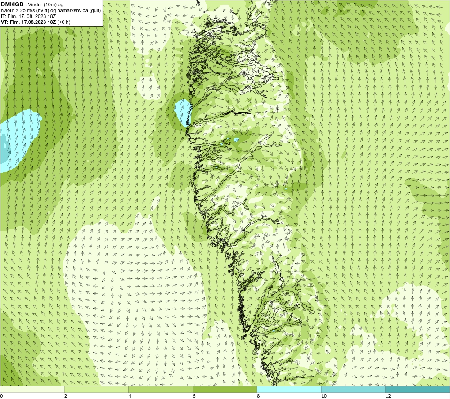Viewport: 450px width, 399px height.
Task: Click the legend scale label '6'
Action: coord(194,396)
